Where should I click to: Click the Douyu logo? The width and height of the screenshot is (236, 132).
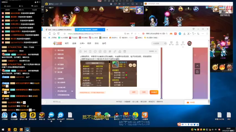click(x=58, y=43)
